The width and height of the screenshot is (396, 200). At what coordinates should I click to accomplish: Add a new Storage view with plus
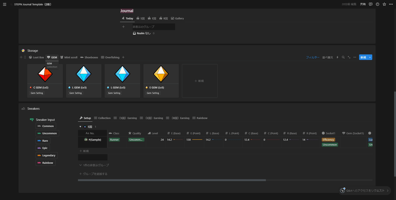pos(123,57)
